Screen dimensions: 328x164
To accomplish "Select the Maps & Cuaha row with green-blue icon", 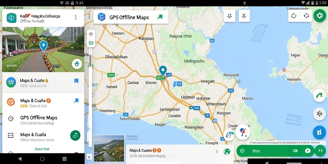I will (x=43, y=82).
